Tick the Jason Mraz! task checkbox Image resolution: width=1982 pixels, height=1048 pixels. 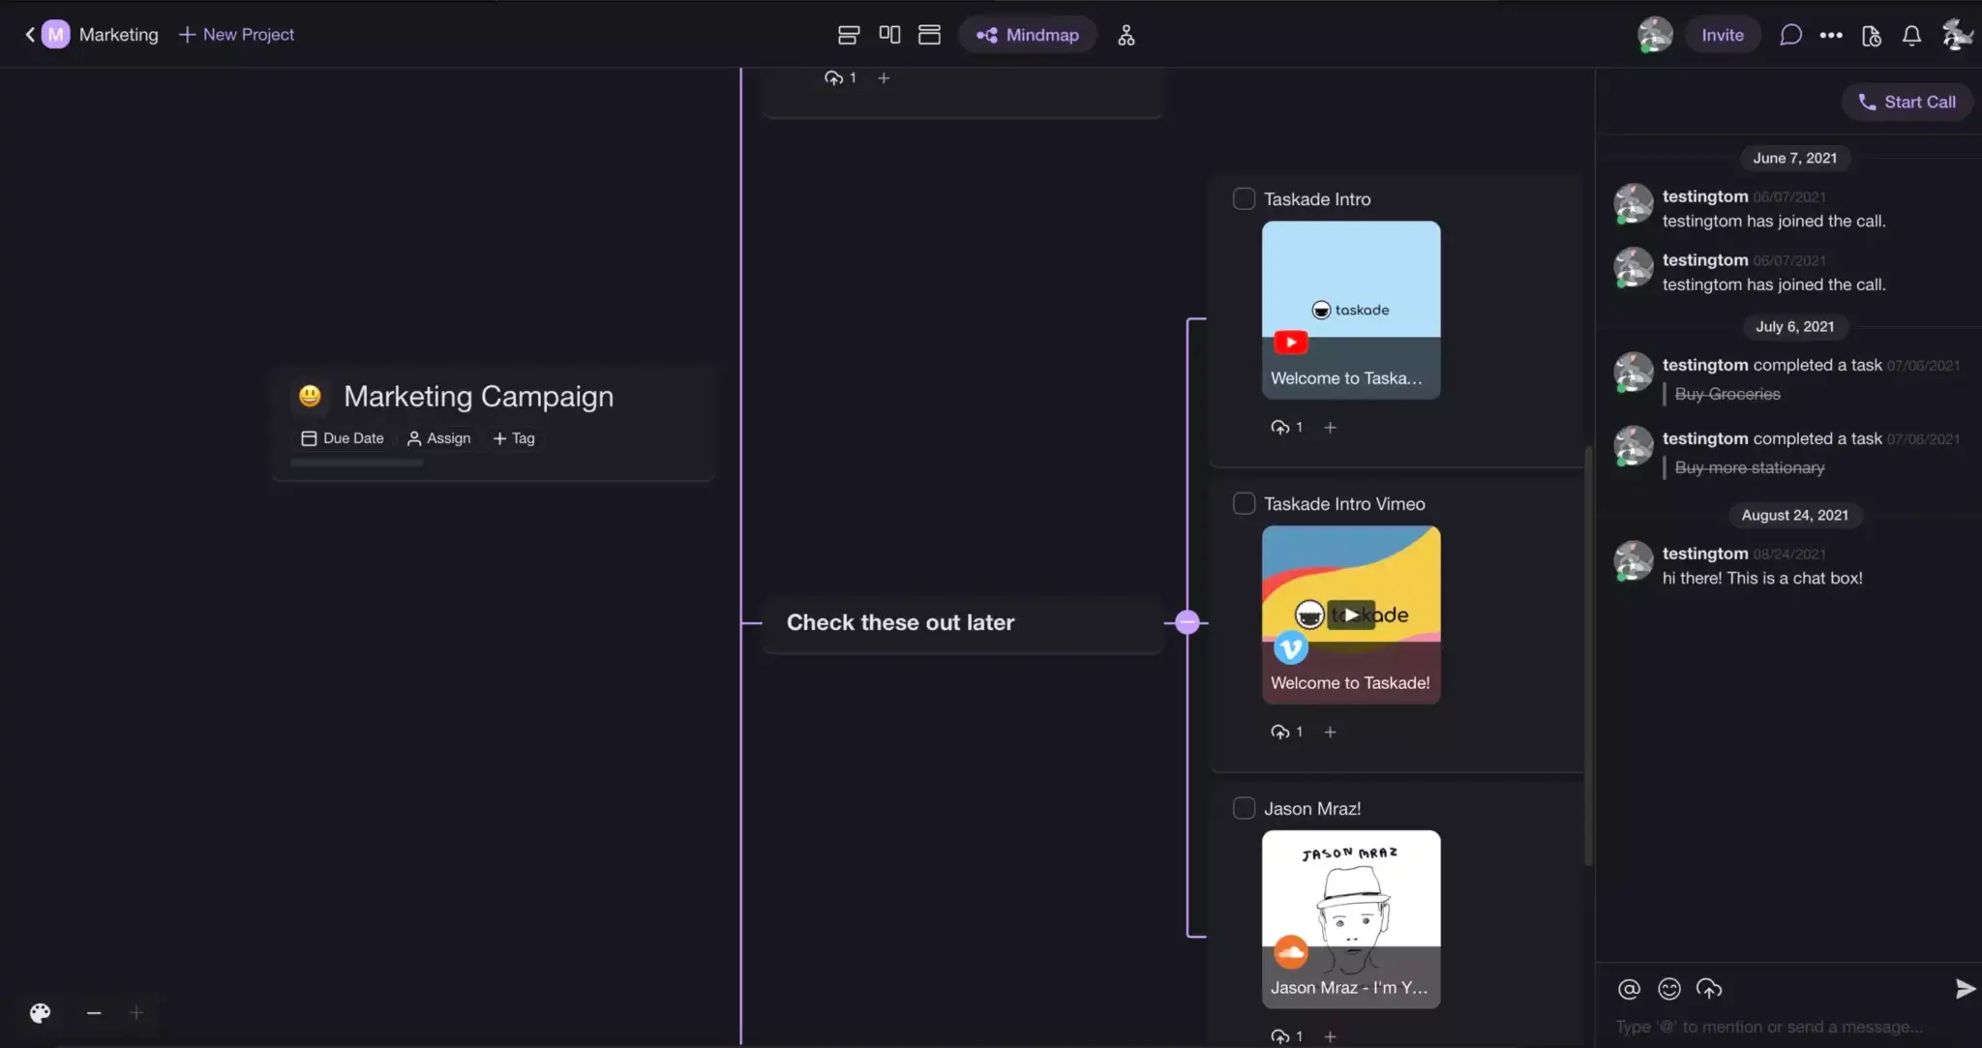click(x=1244, y=808)
